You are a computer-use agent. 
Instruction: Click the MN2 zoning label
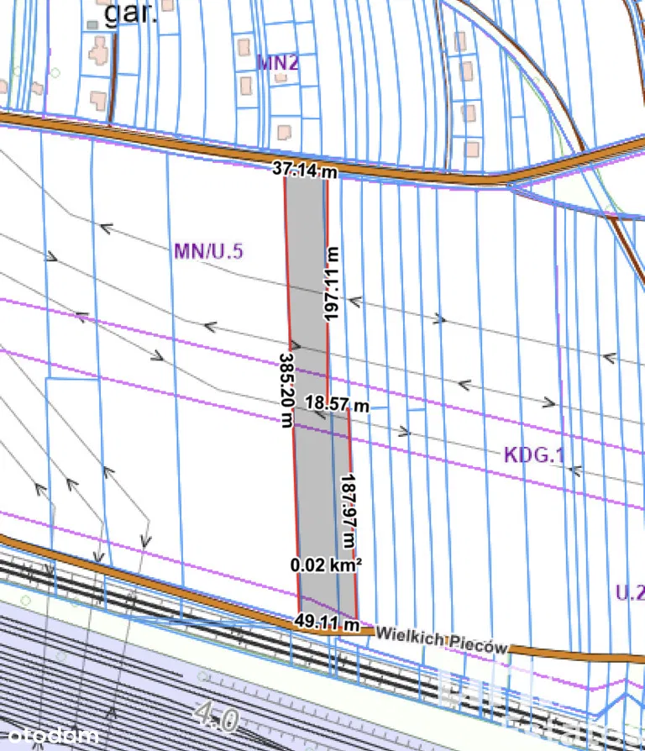(277, 64)
